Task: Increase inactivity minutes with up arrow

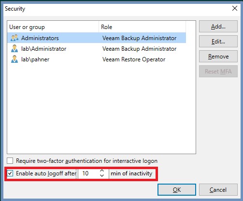Action: [x=102, y=171]
